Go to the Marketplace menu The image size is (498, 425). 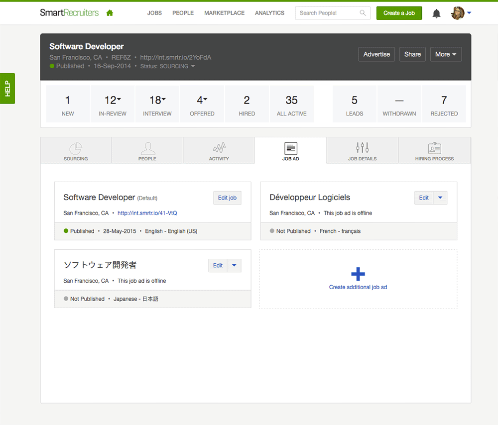224,13
